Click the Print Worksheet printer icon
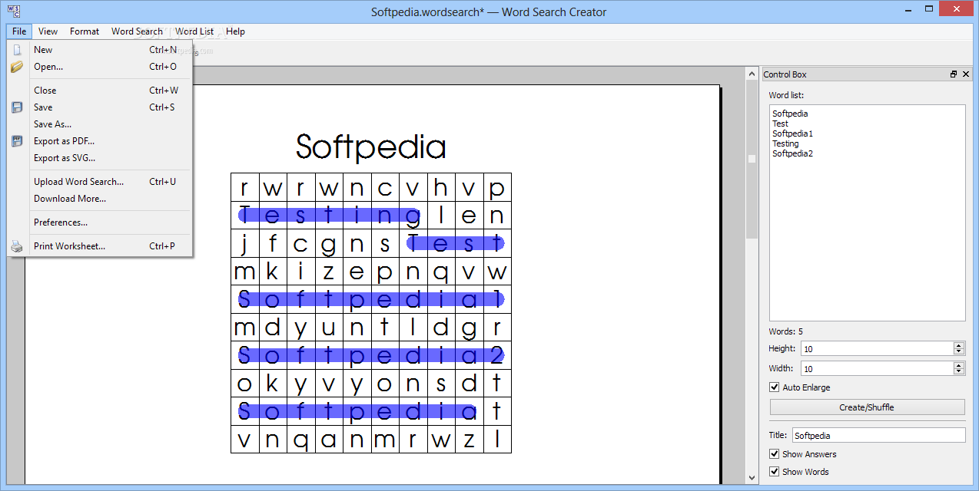This screenshot has height=491, width=979. [17, 246]
